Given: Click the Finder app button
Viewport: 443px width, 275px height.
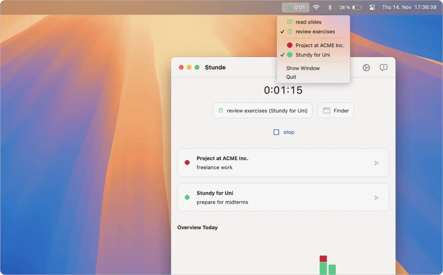Looking at the screenshot, I should tap(336, 111).
